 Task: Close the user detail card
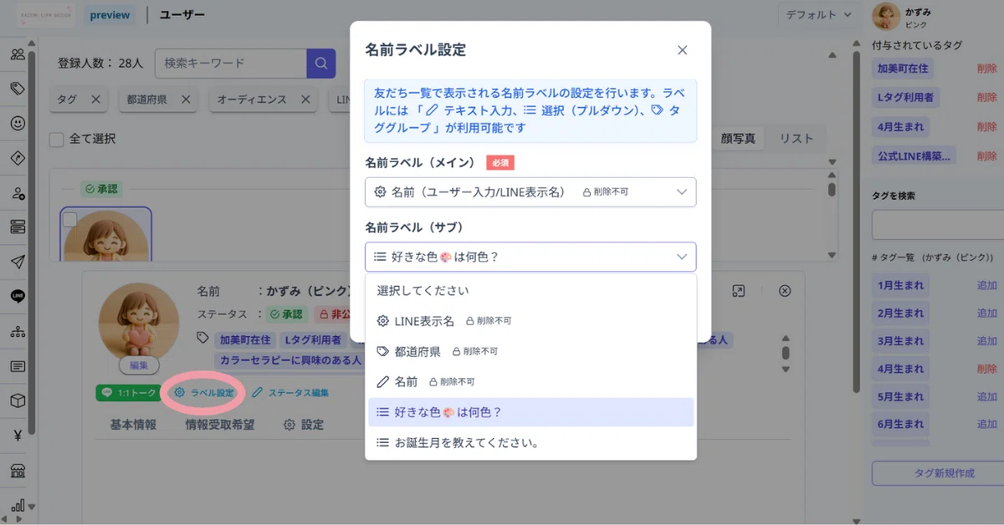(x=784, y=291)
